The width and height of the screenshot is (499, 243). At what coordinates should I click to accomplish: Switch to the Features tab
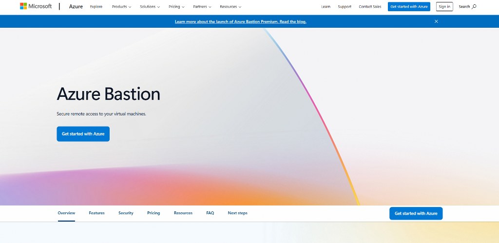pyautogui.click(x=97, y=213)
